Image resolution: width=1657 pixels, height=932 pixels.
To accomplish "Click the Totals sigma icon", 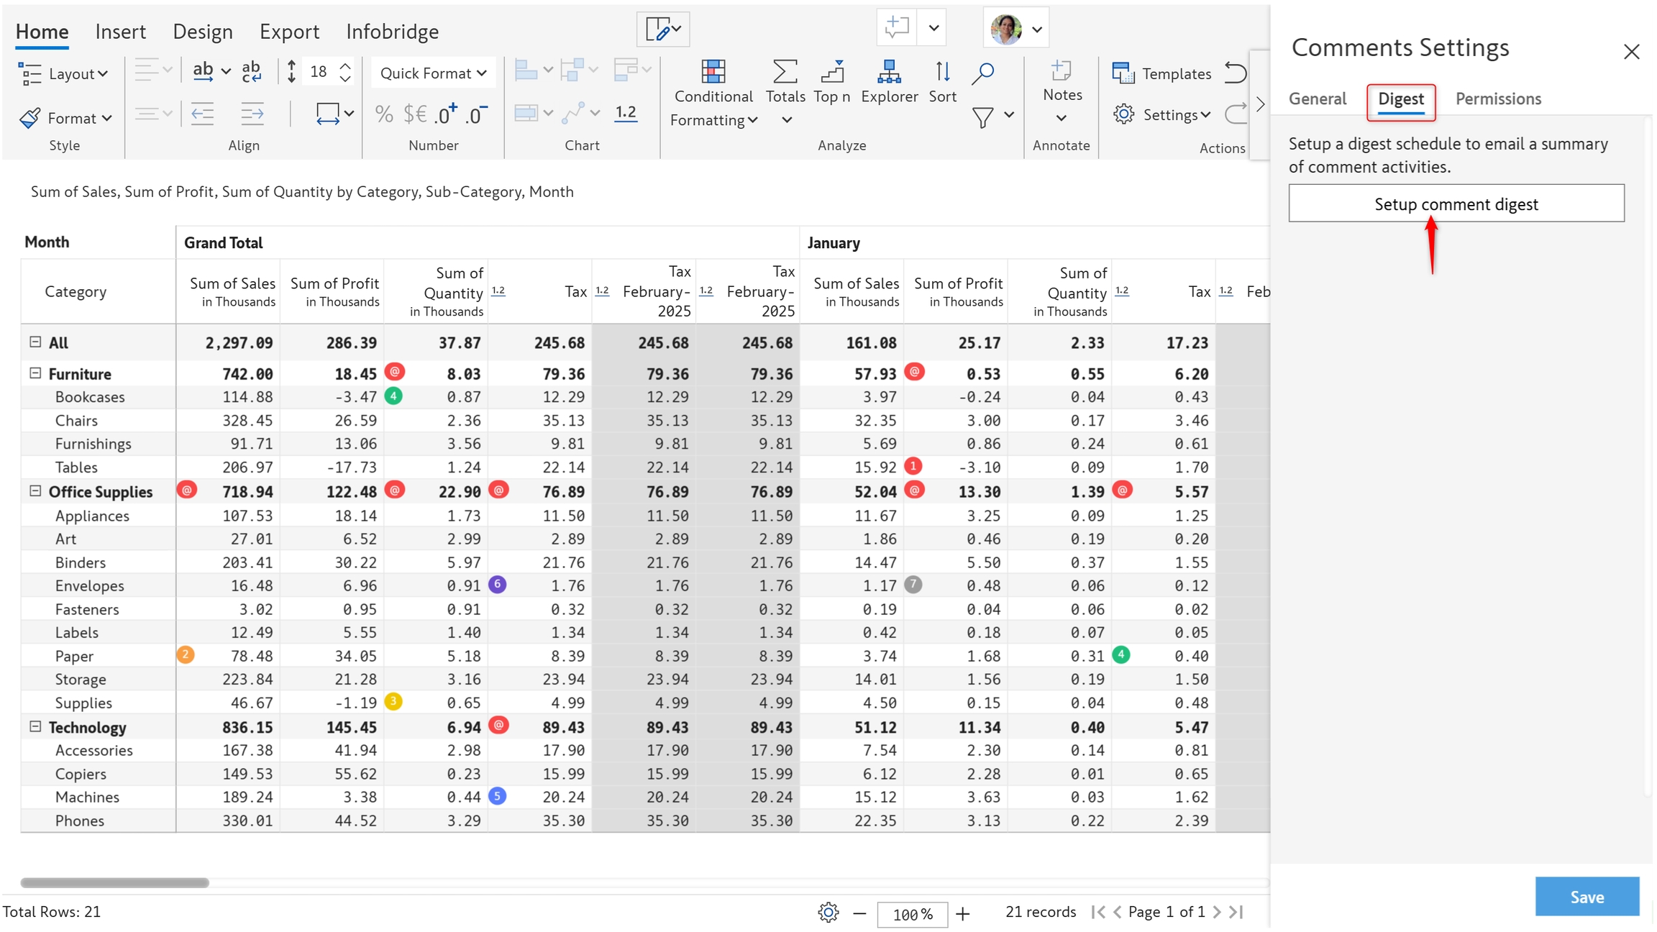I will [785, 72].
